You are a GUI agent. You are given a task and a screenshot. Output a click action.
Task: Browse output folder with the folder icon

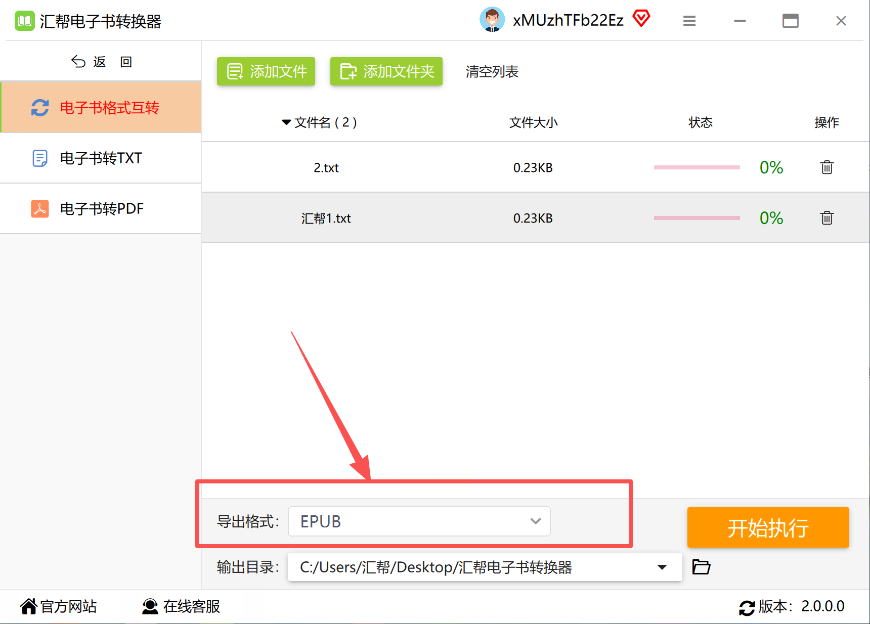[701, 567]
